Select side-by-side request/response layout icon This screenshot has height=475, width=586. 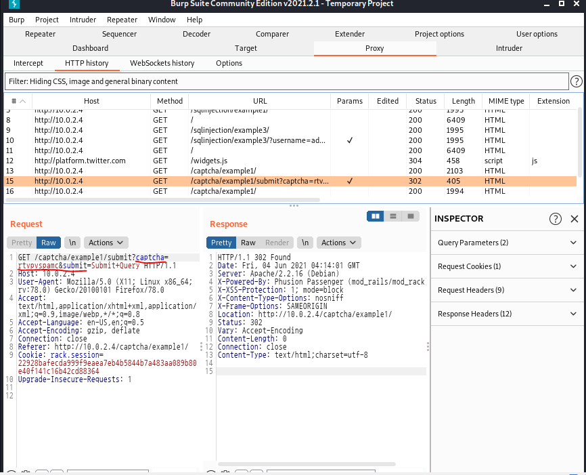click(x=376, y=216)
